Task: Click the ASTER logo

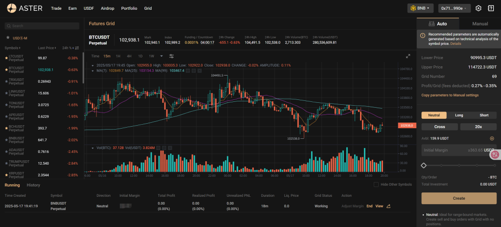Action: 24,8
